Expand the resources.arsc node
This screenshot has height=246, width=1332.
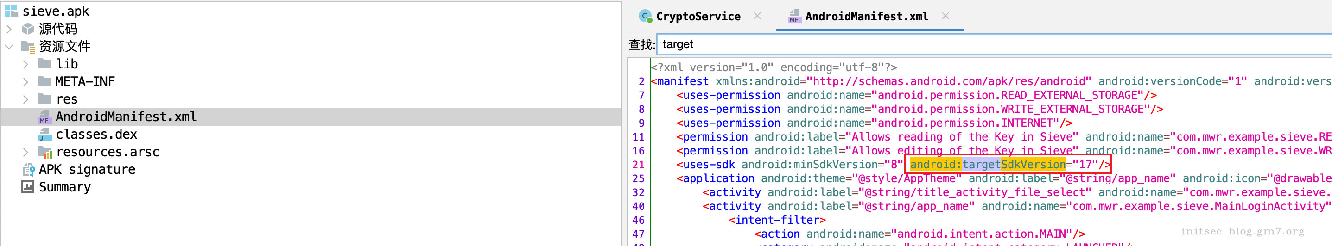tap(25, 152)
